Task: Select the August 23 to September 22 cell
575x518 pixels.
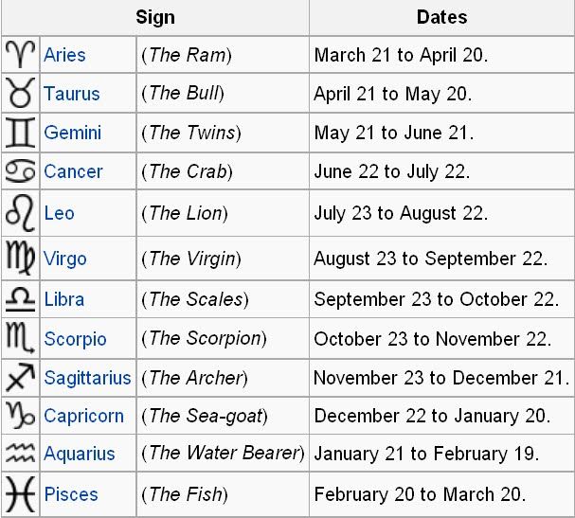Action: pyautogui.click(x=441, y=259)
